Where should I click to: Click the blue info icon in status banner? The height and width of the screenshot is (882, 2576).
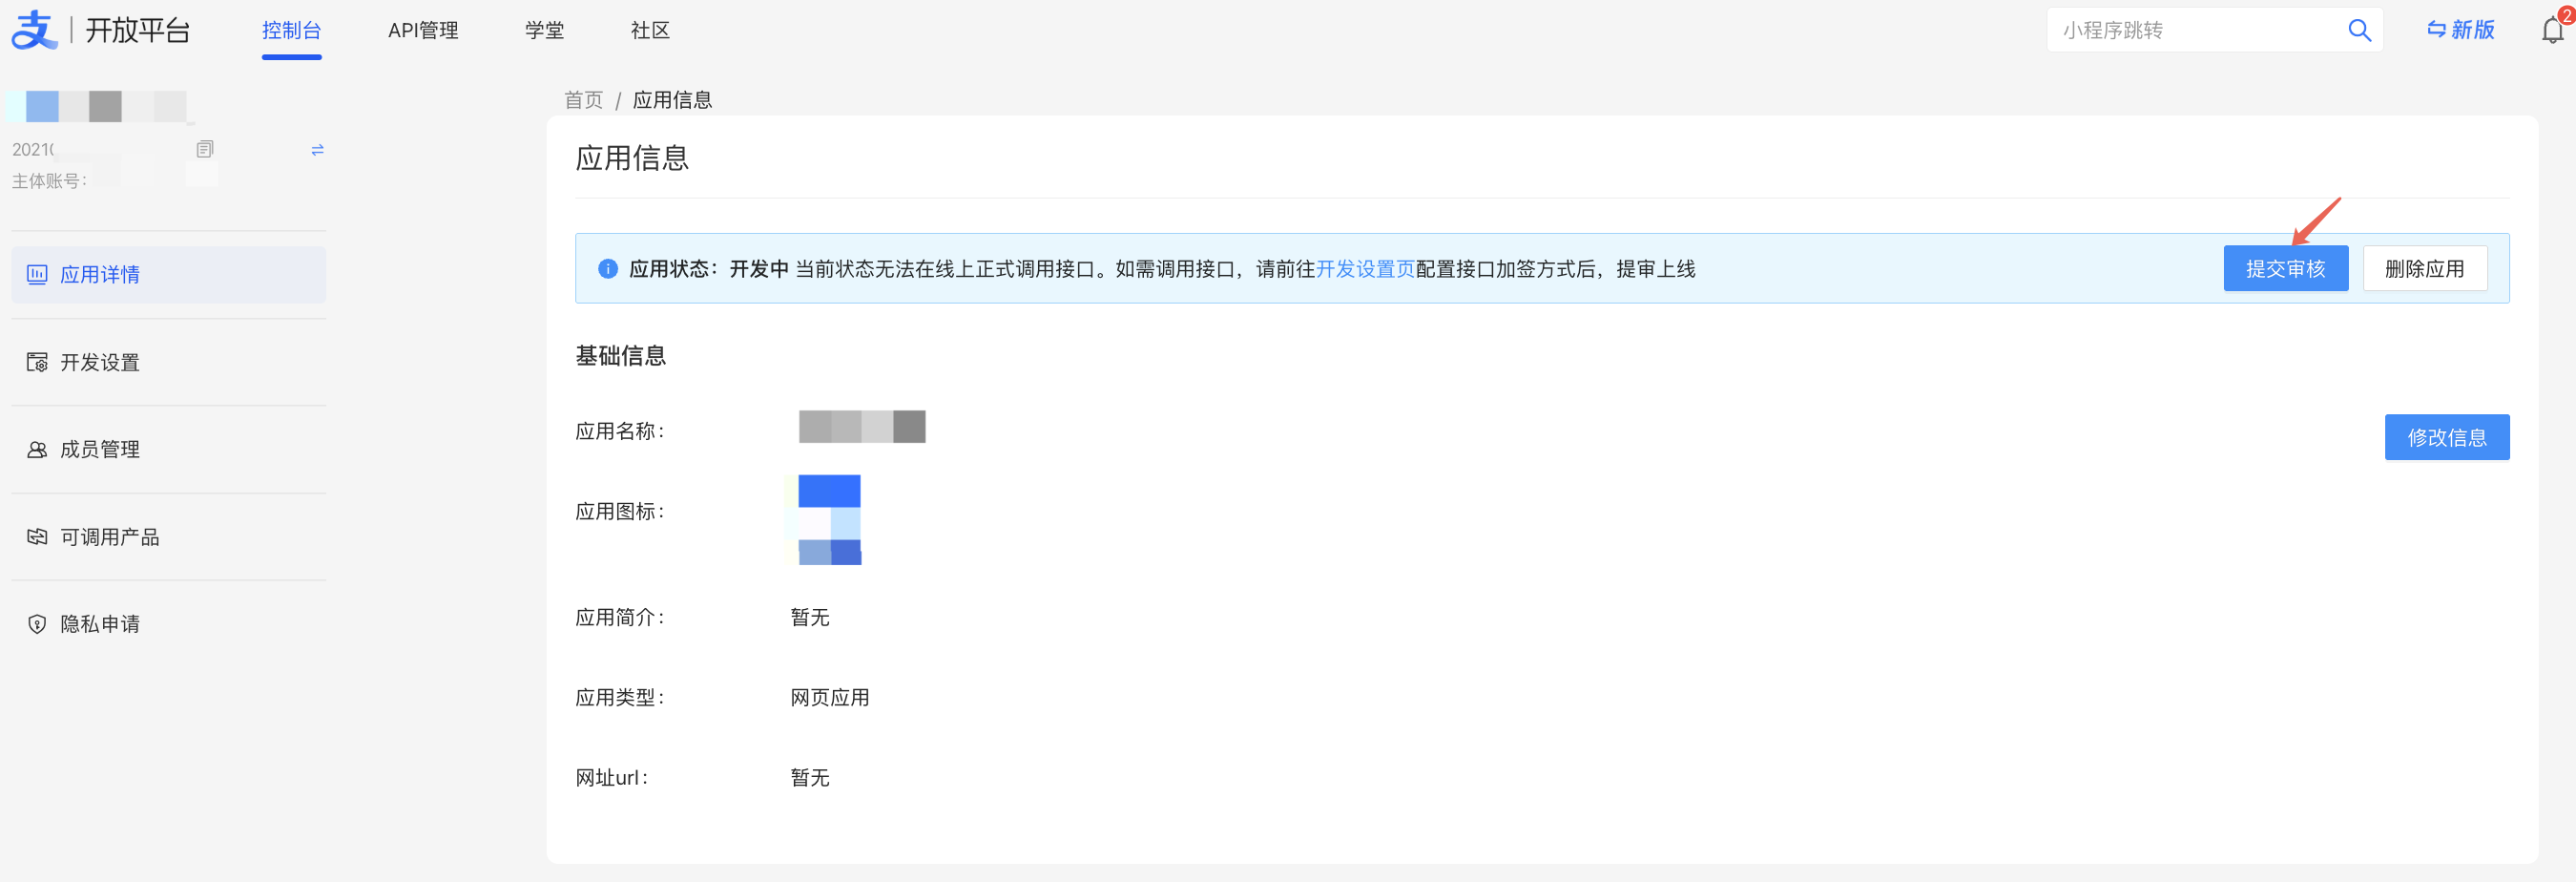(607, 269)
